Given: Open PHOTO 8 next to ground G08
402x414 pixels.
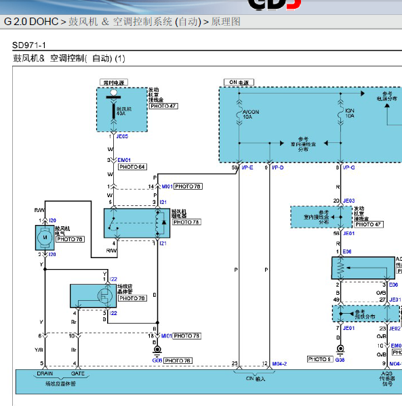Looking at the screenshot, I should coord(320,359).
